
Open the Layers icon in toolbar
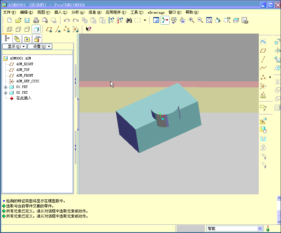pyautogui.click(x=236, y=20)
